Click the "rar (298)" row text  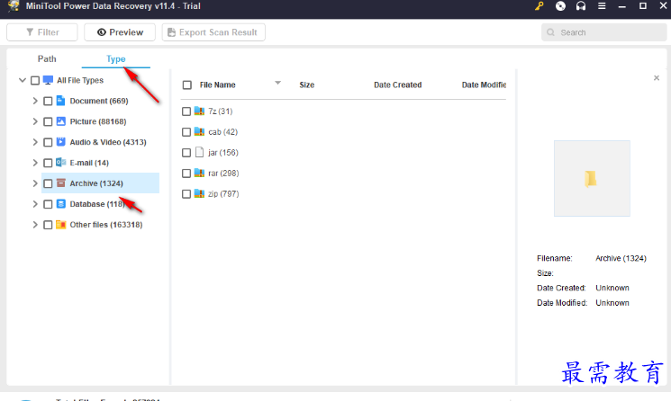point(223,173)
